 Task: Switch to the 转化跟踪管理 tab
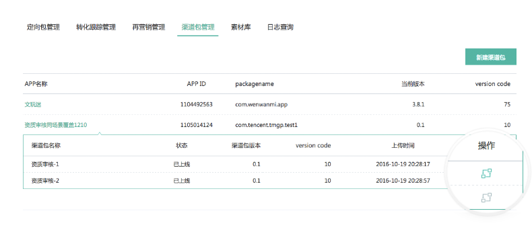(x=96, y=28)
